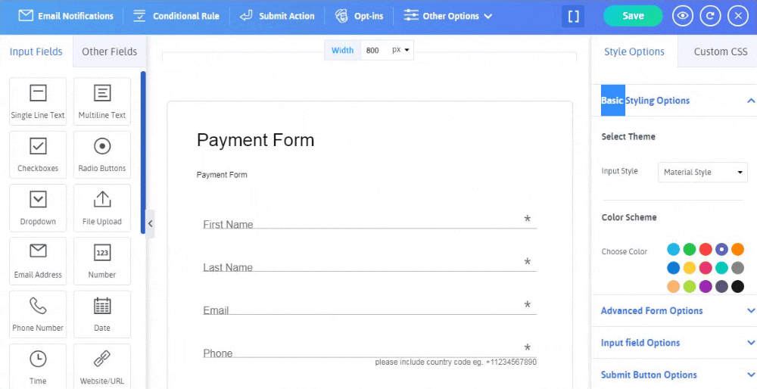Insert the File Upload field
The width and height of the screenshot is (757, 389).
coord(102,208)
